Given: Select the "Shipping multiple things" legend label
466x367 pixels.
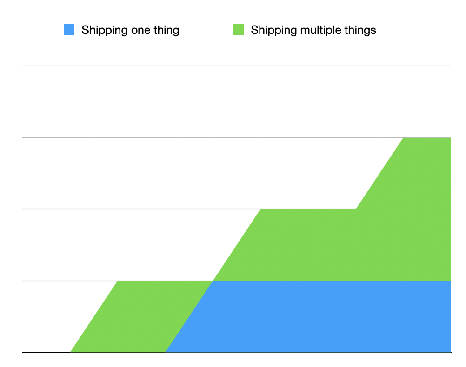Looking at the screenshot, I should pyautogui.click(x=313, y=30).
